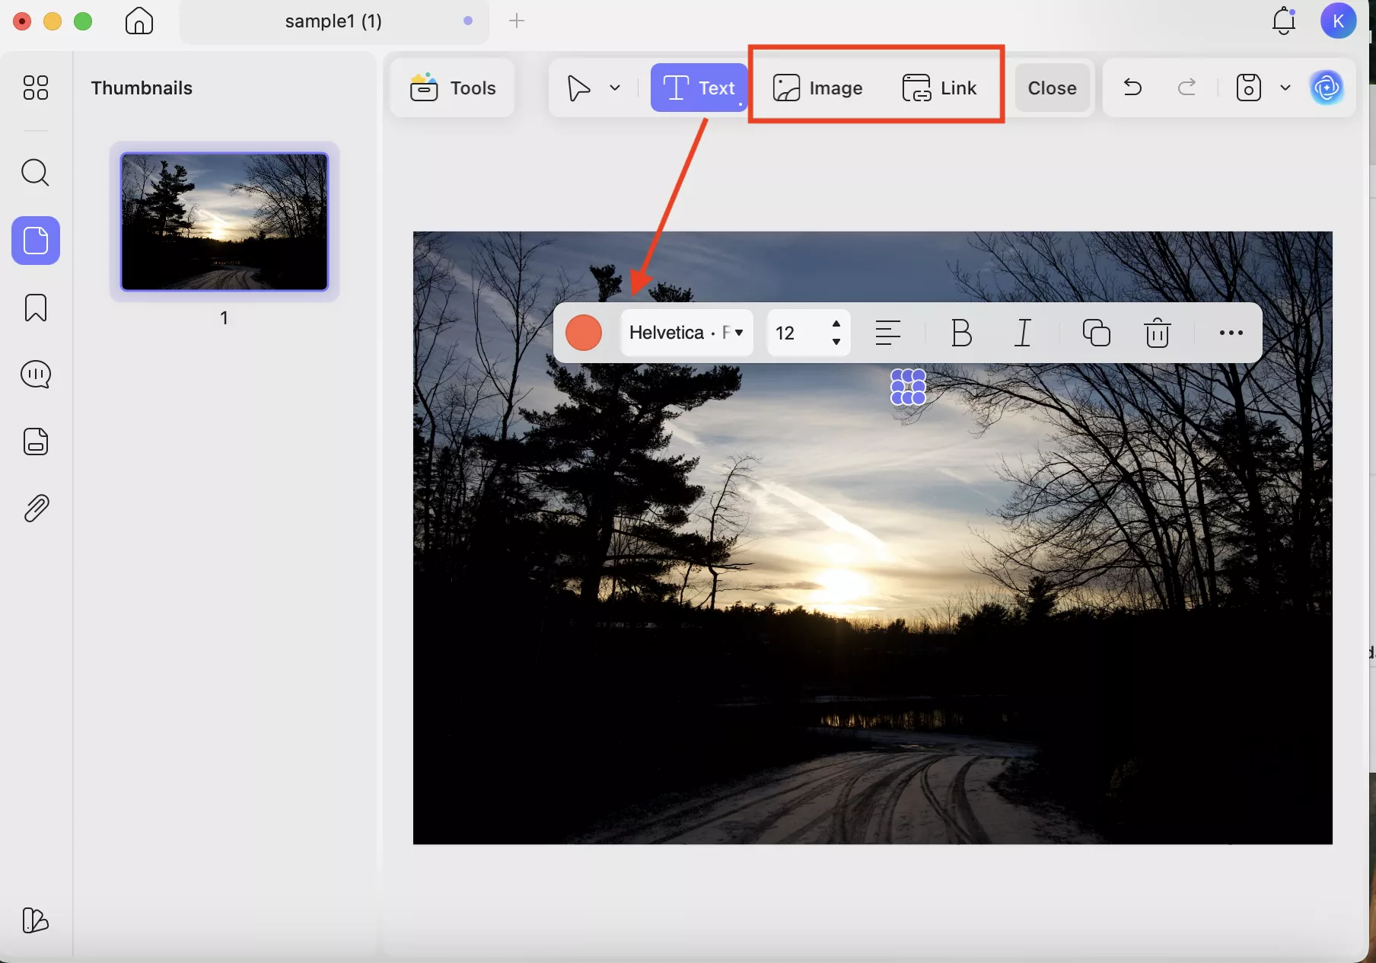Viewport: 1376px width, 963px height.
Task: Expand the save options dropdown arrow
Action: [1285, 88]
